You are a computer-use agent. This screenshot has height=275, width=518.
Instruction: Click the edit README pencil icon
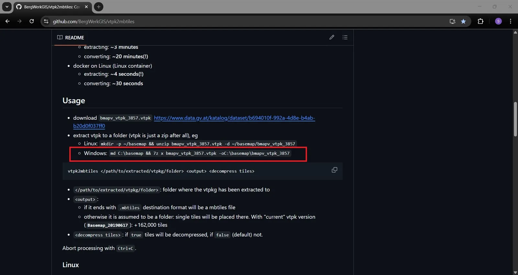pyautogui.click(x=332, y=38)
